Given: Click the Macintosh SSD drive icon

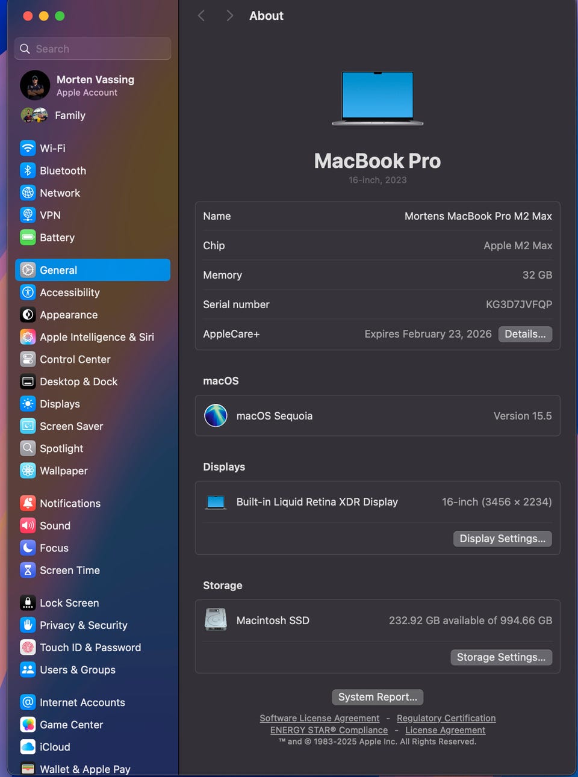Looking at the screenshot, I should pyautogui.click(x=216, y=619).
